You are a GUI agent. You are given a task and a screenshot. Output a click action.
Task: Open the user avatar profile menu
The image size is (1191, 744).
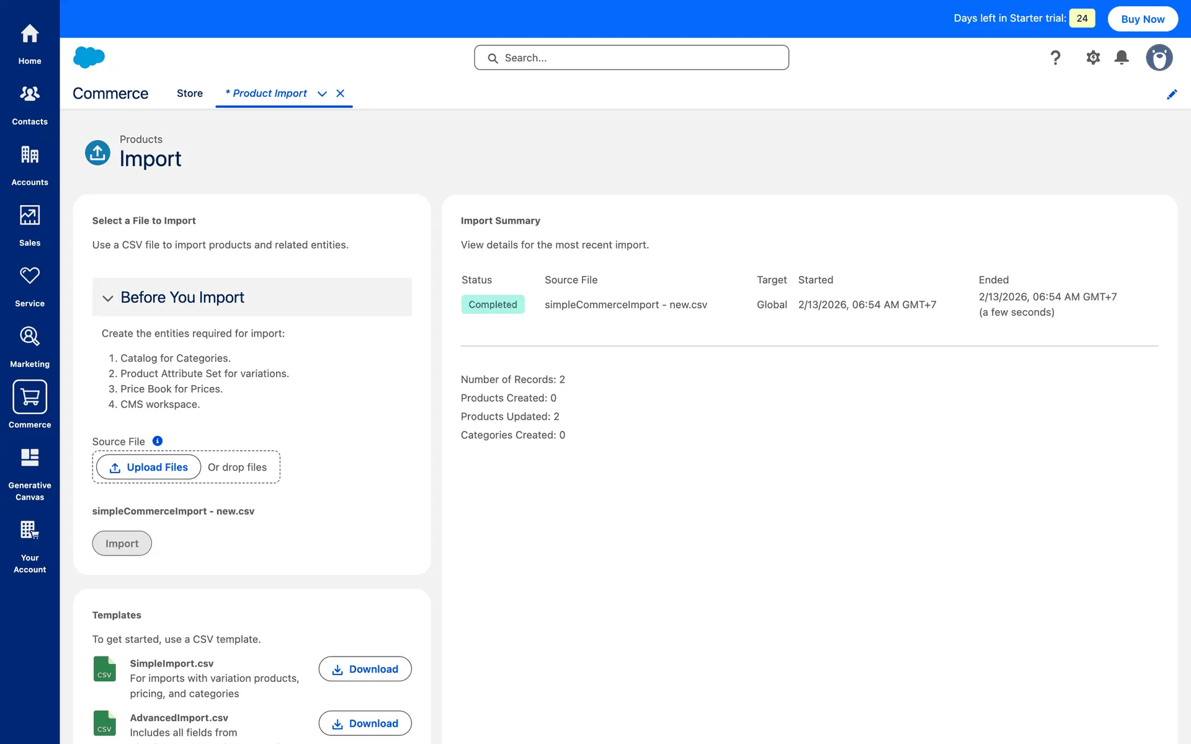[x=1158, y=58]
